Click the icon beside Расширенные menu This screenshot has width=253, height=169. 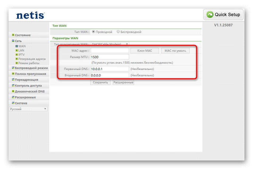pos(13,97)
